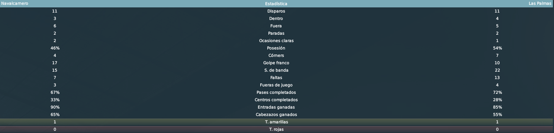Image resolution: width=554 pixels, height=133 pixels.
Task: Select the Fuera statistic row
Action: [x=277, y=26]
